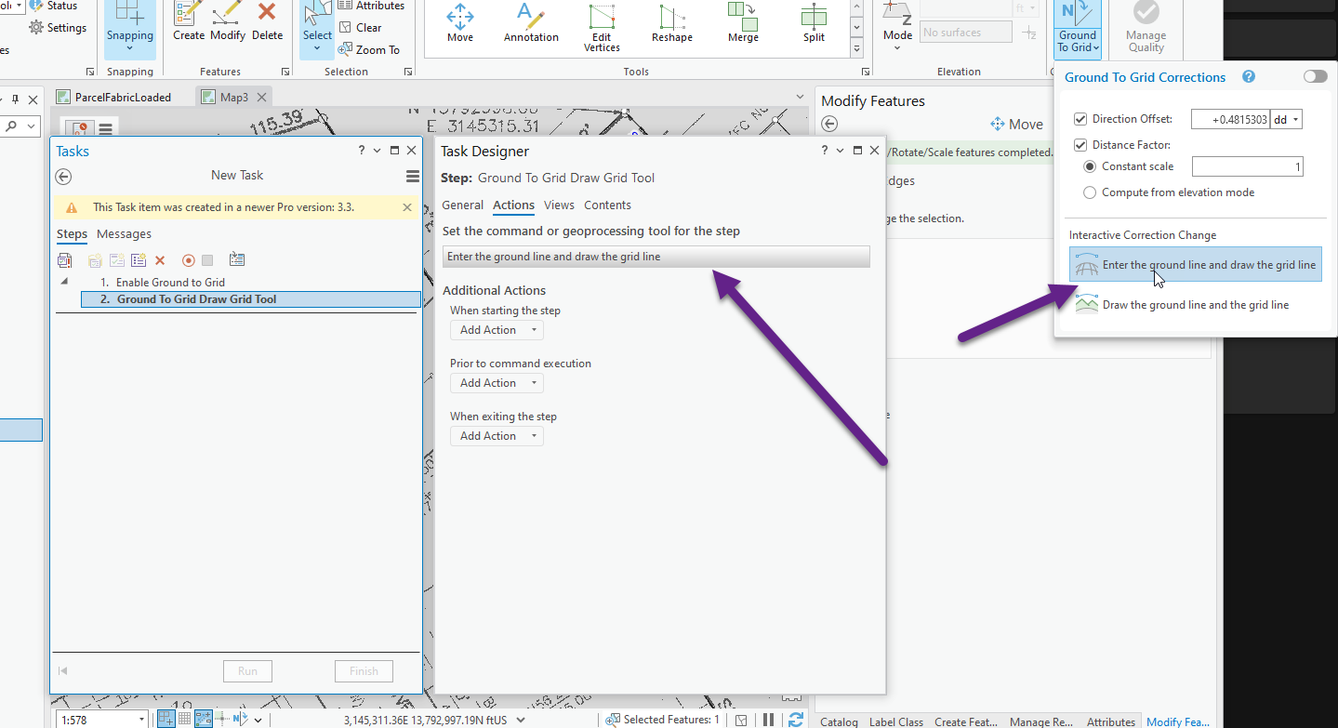The width and height of the screenshot is (1338, 728).
Task: Open Add Action dropdown under When starting the step
Action: point(497,329)
